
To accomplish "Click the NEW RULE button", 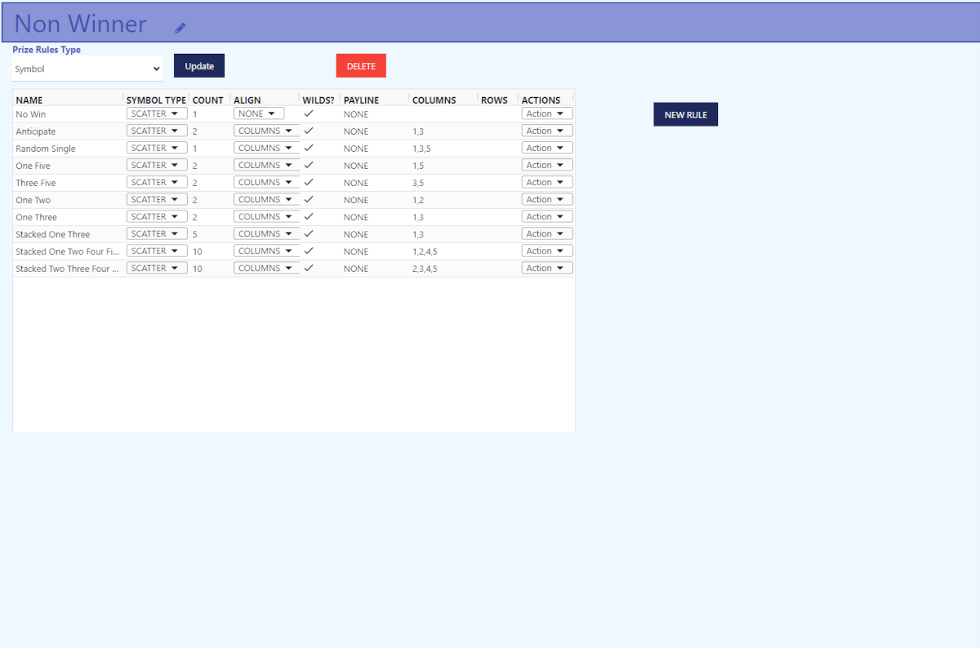I will 685,115.
